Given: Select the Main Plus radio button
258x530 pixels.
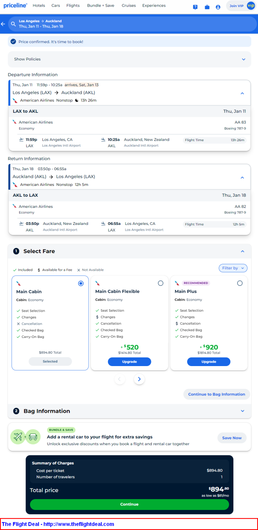Looking at the screenshot, I should click(240, 283).
